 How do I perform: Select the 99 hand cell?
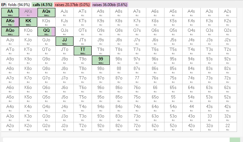click(x=101, y=60)
